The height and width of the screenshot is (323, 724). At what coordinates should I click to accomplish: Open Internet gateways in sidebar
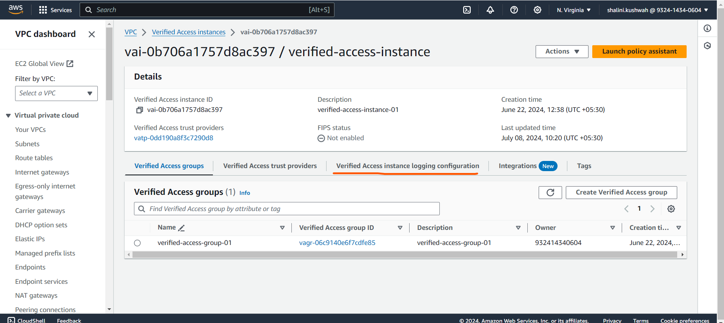(42, 173)
